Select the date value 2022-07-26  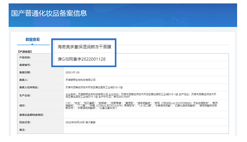click(73, 72)
